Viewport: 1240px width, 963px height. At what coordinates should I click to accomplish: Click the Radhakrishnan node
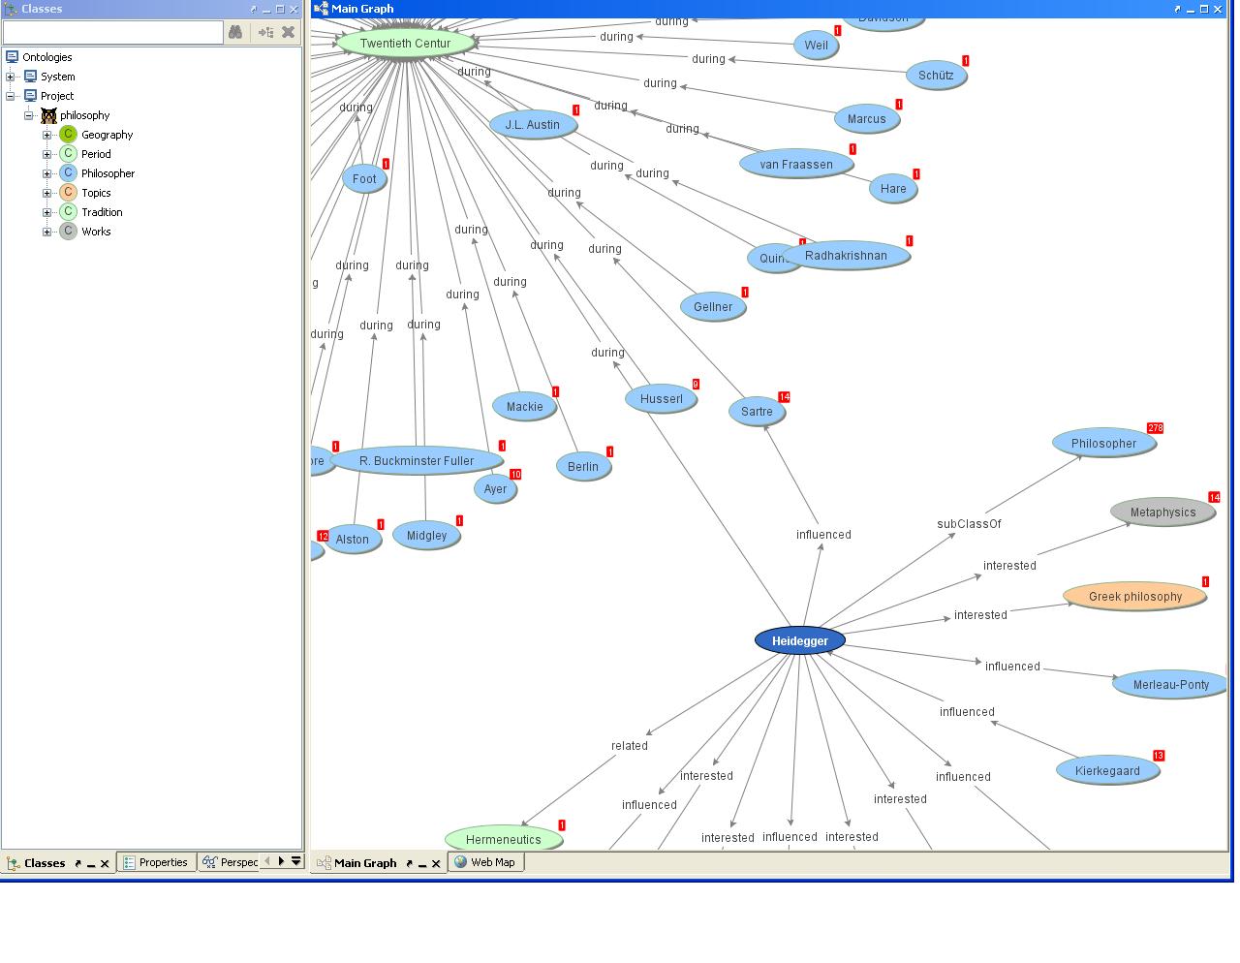point(846,256)
